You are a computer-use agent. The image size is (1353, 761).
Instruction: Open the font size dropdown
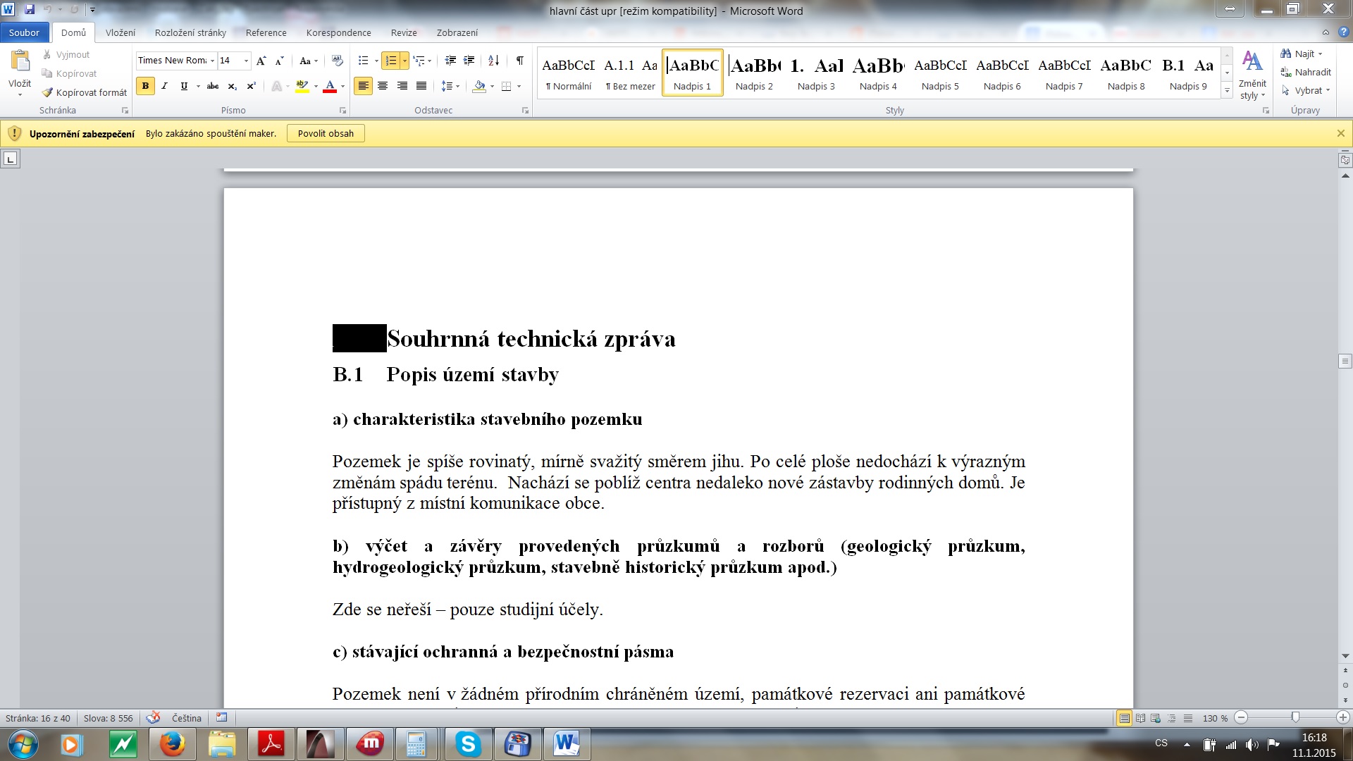tap(246, 61)
